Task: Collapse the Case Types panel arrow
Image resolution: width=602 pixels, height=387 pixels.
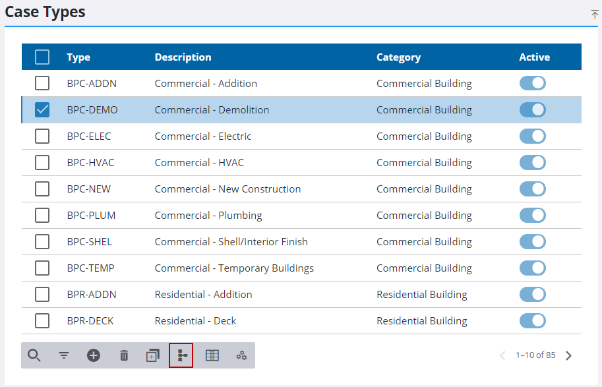Action: point(595,14)
